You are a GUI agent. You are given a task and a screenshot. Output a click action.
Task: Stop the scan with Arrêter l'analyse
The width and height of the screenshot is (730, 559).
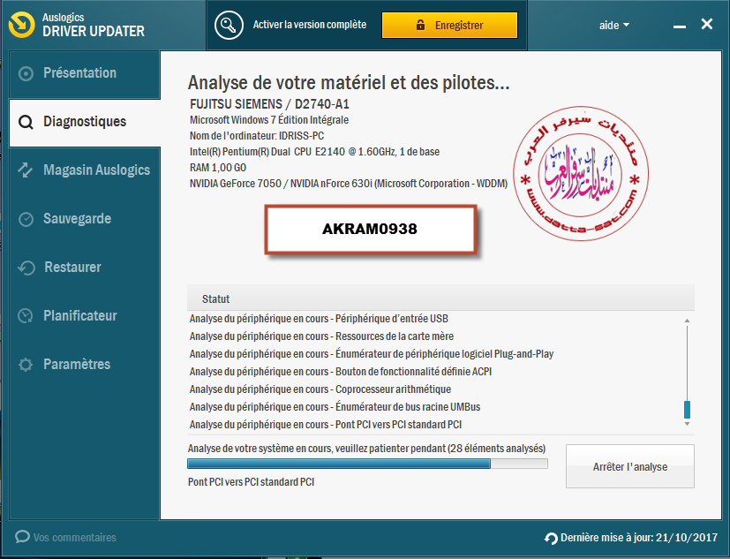point(630,466)
